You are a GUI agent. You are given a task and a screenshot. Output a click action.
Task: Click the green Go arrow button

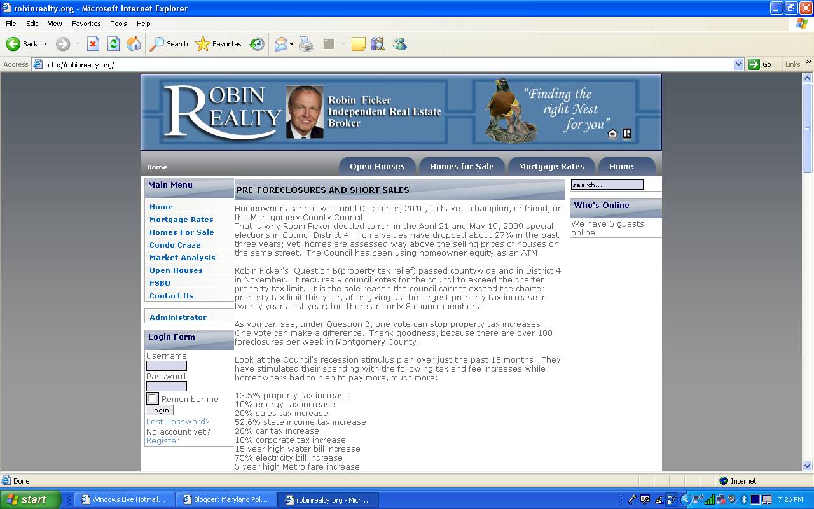point(754,64)
